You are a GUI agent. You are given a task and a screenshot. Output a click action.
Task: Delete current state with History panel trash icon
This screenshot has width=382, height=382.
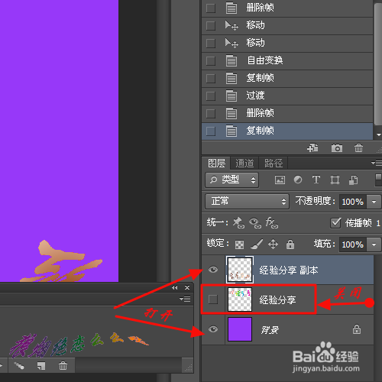[x=358, y=147]
